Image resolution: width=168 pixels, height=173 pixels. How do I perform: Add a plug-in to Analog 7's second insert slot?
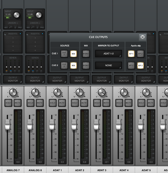(x=13, y=42)
